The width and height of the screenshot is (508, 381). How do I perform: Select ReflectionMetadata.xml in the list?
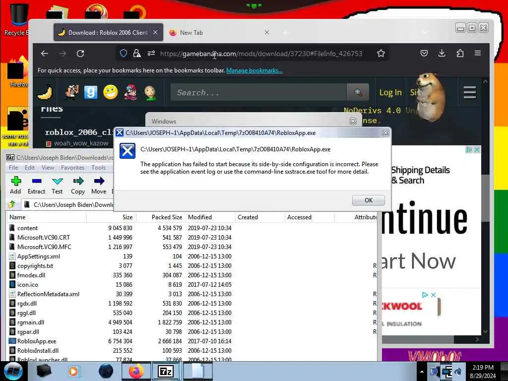click(191, 294)
